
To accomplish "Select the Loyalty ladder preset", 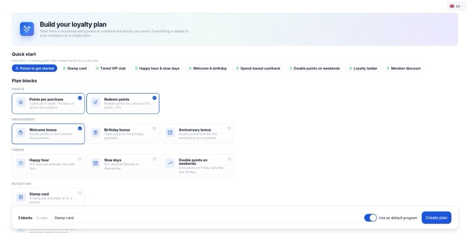I will pyautogui.click(x=363, y=68).
